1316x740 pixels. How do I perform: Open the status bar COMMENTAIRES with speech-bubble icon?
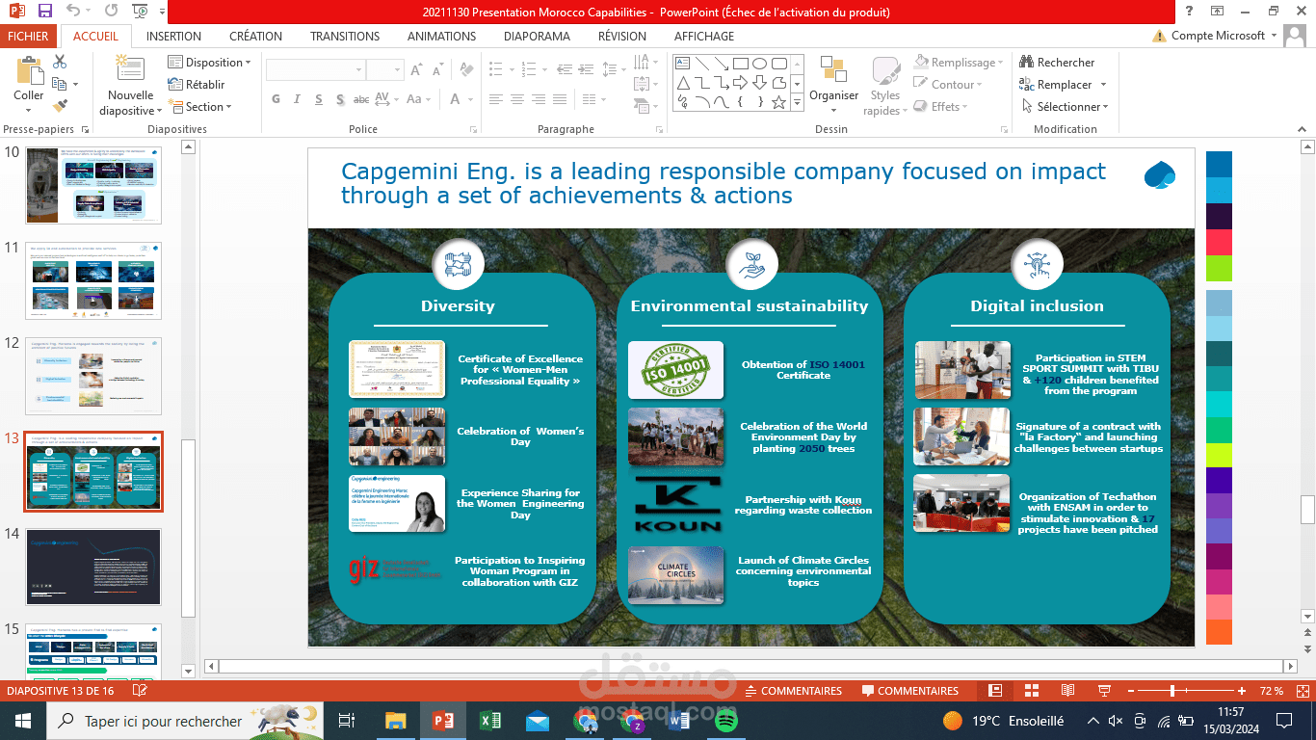tap(910, 691)
